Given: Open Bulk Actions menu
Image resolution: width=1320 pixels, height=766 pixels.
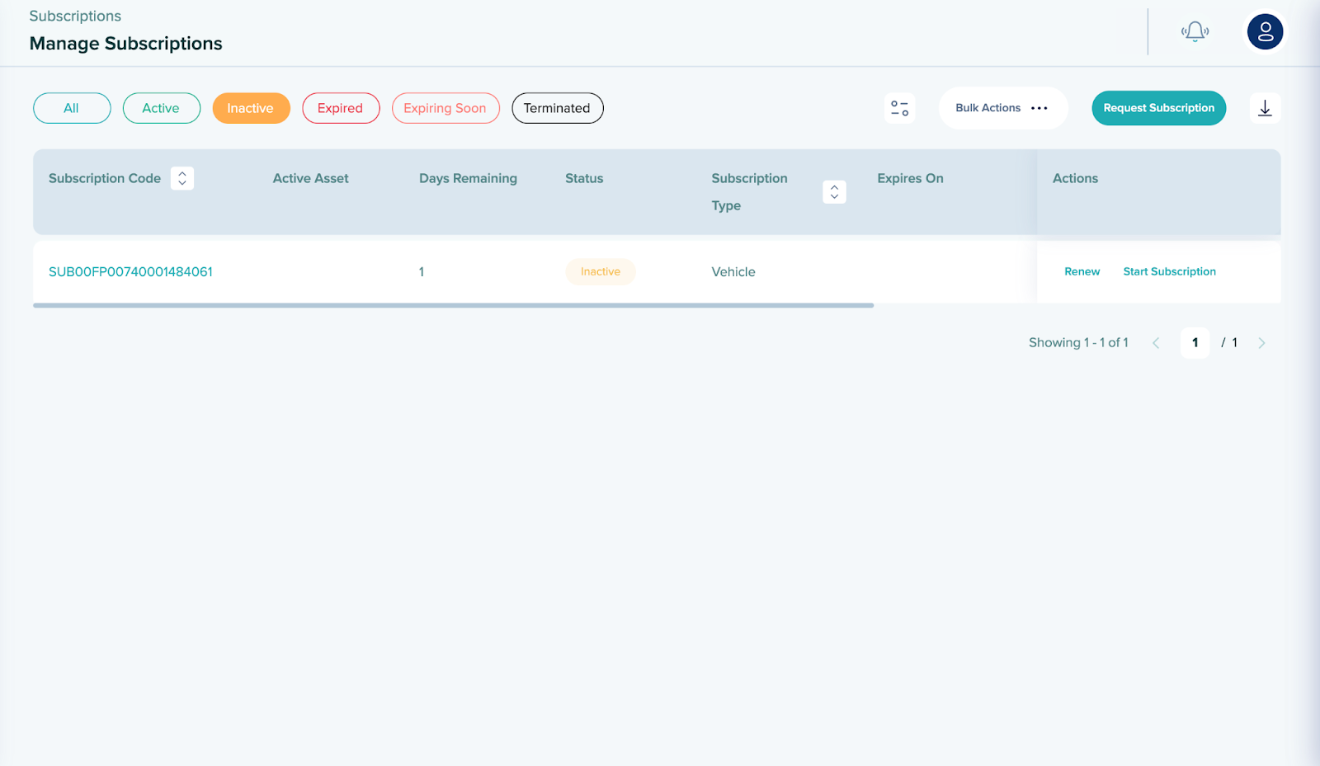Looking at the screenshot, I should coord(1002,108).
